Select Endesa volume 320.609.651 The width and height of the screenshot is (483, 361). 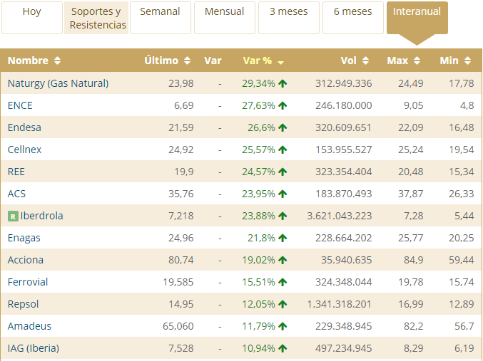click(343, 127)
